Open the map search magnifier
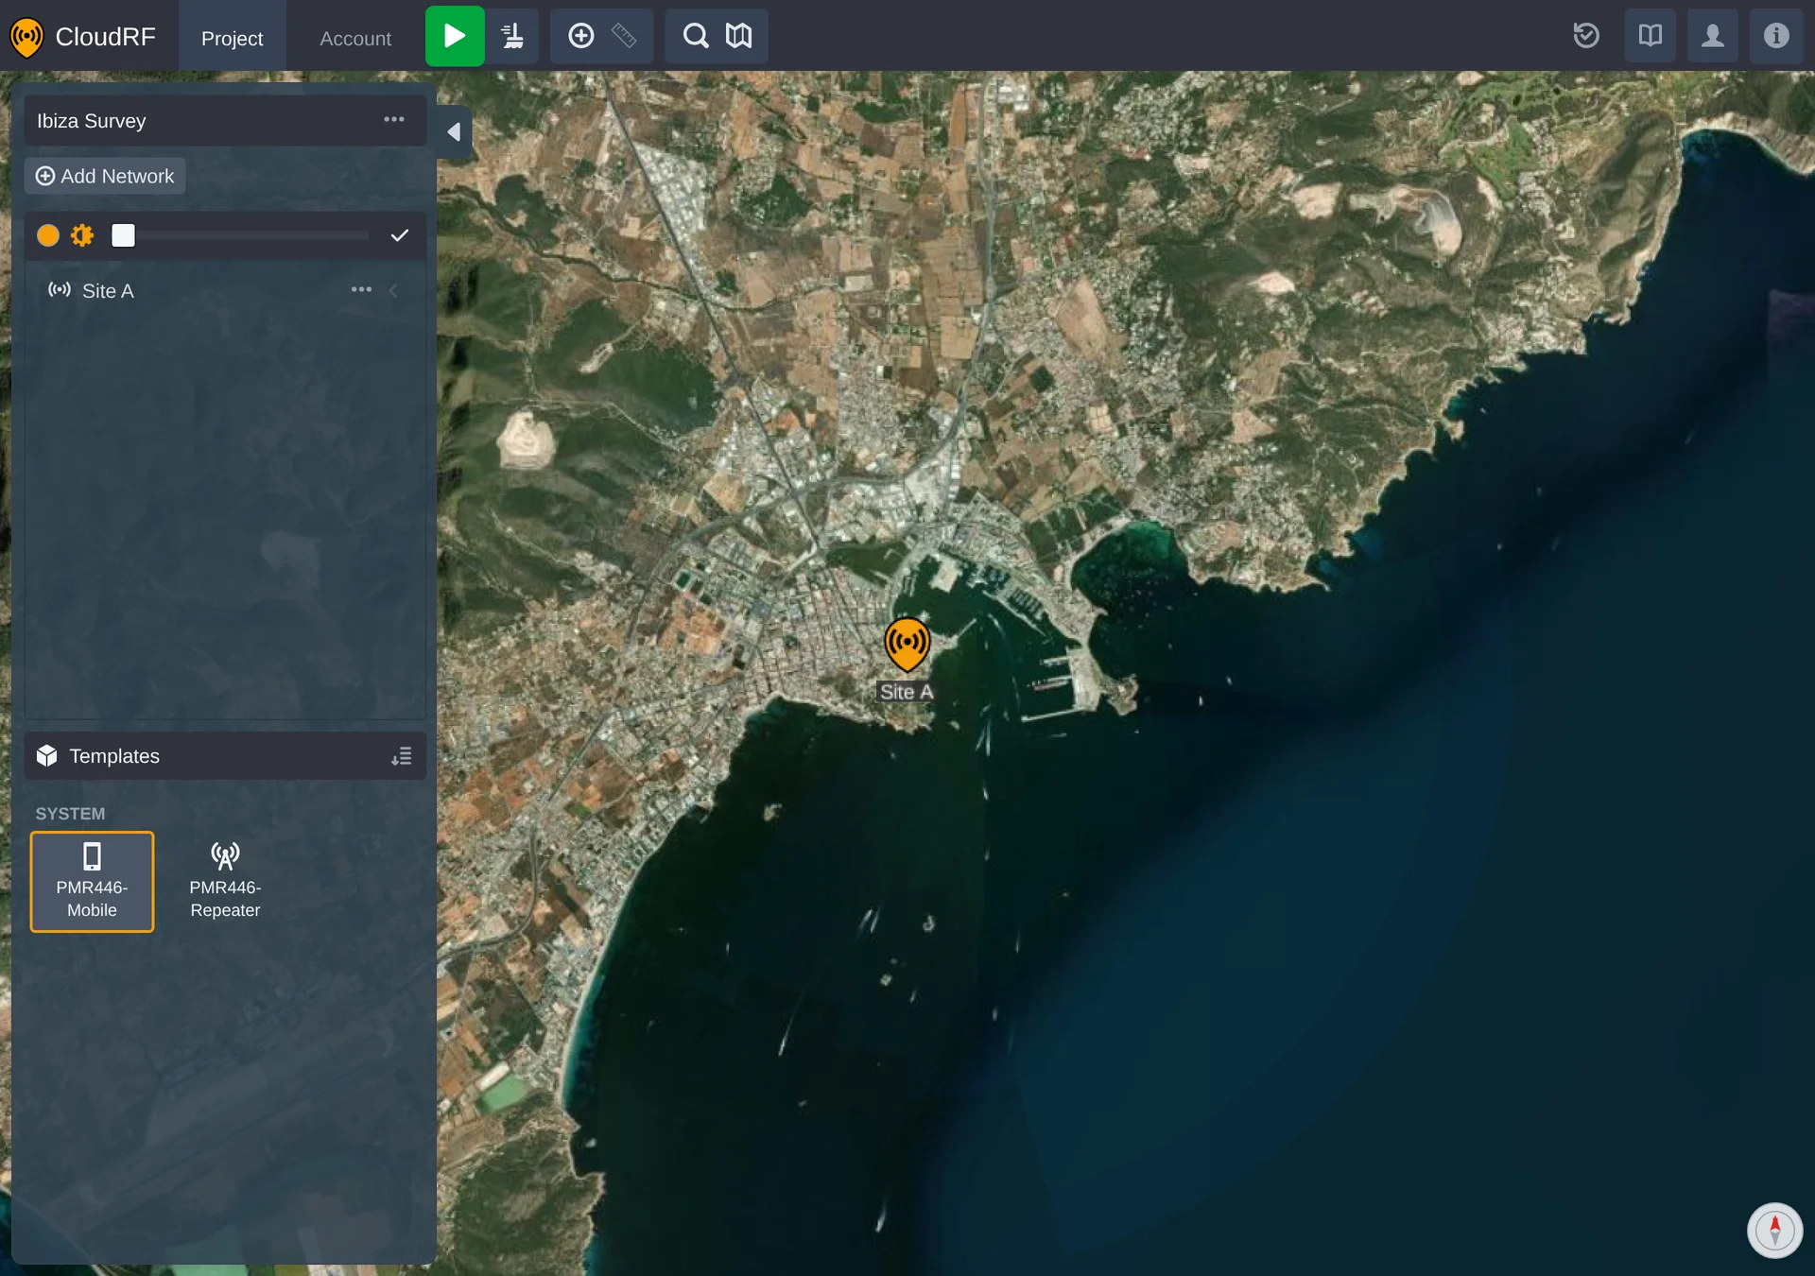1815x1276 pixels. tap(696, 36)
